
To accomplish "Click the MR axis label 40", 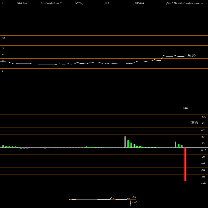I will [x=203, y=137].
